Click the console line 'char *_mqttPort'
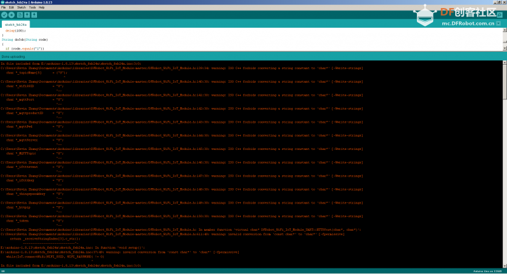The image size is (507, 274). (x=35, y=99)
